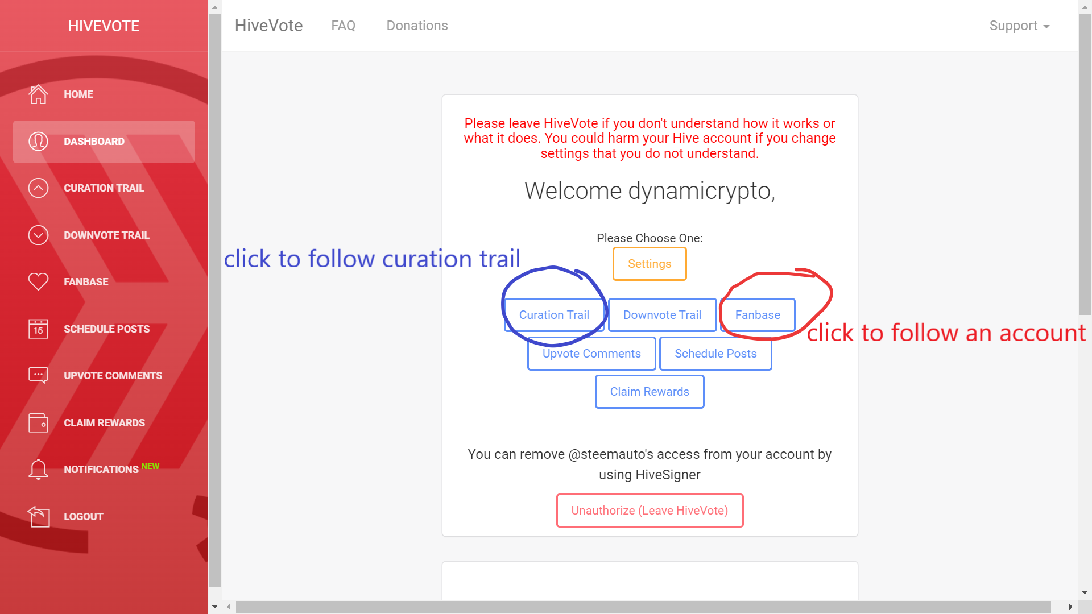Click the page scrollbar down arrow
The height and width of the screenshot is (614, 1092).
click(x=1085, y=592)
